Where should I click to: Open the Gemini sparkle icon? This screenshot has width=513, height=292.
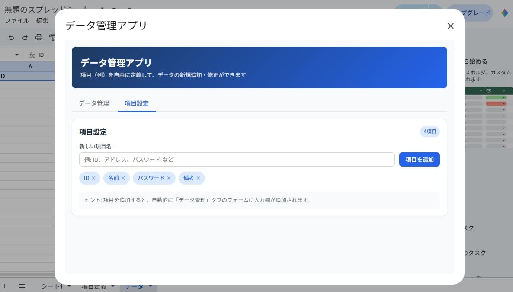pos(504,13)
